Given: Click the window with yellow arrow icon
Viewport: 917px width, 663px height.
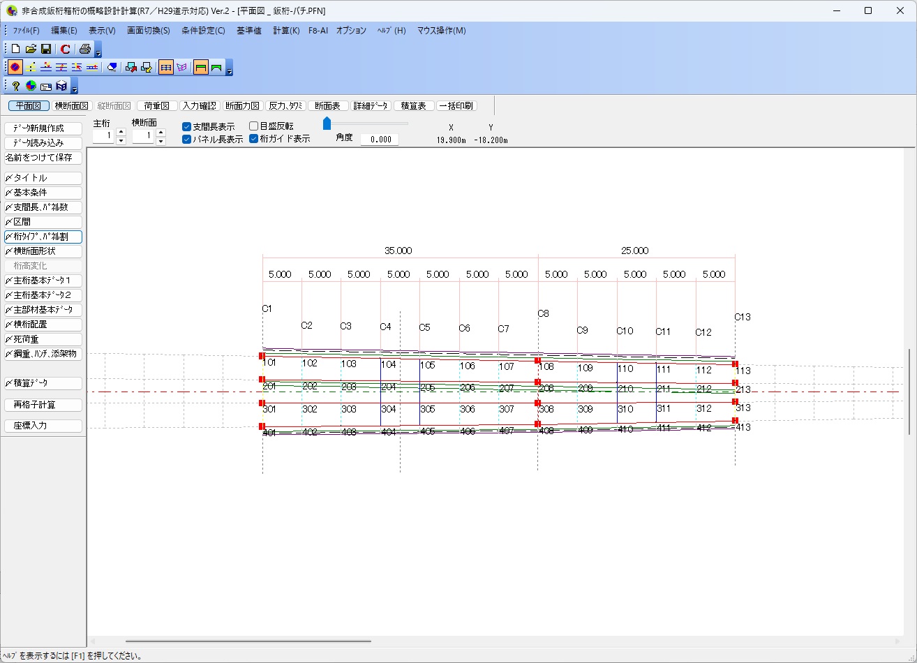Looking at the screenshot, I should (146, 67).
